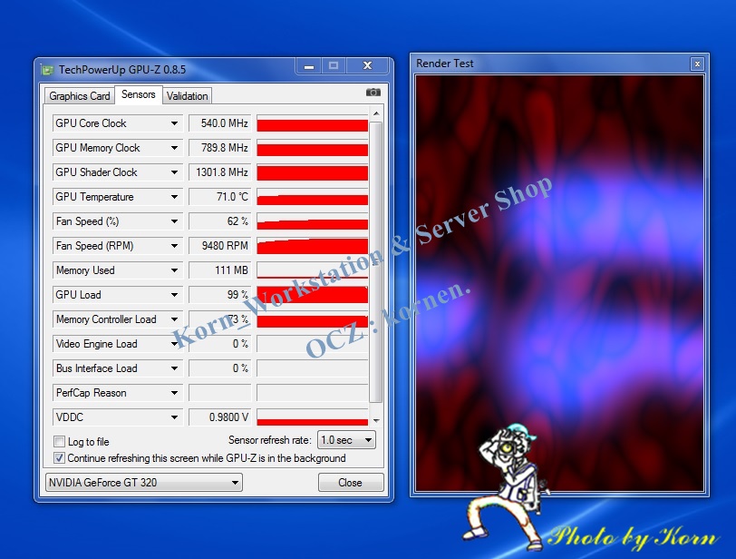Image resolution: width=736 pixels, height=559 pixels.
Task: Close the Render Test window
Action: pos(697,64)
